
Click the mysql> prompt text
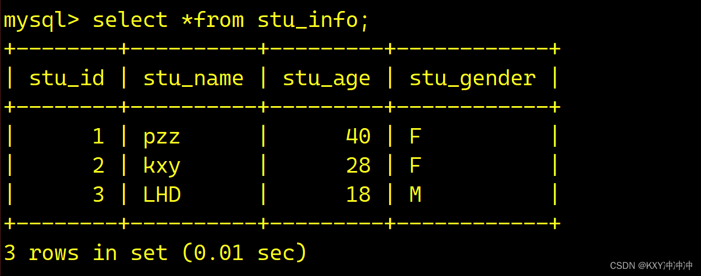[42, 20]
